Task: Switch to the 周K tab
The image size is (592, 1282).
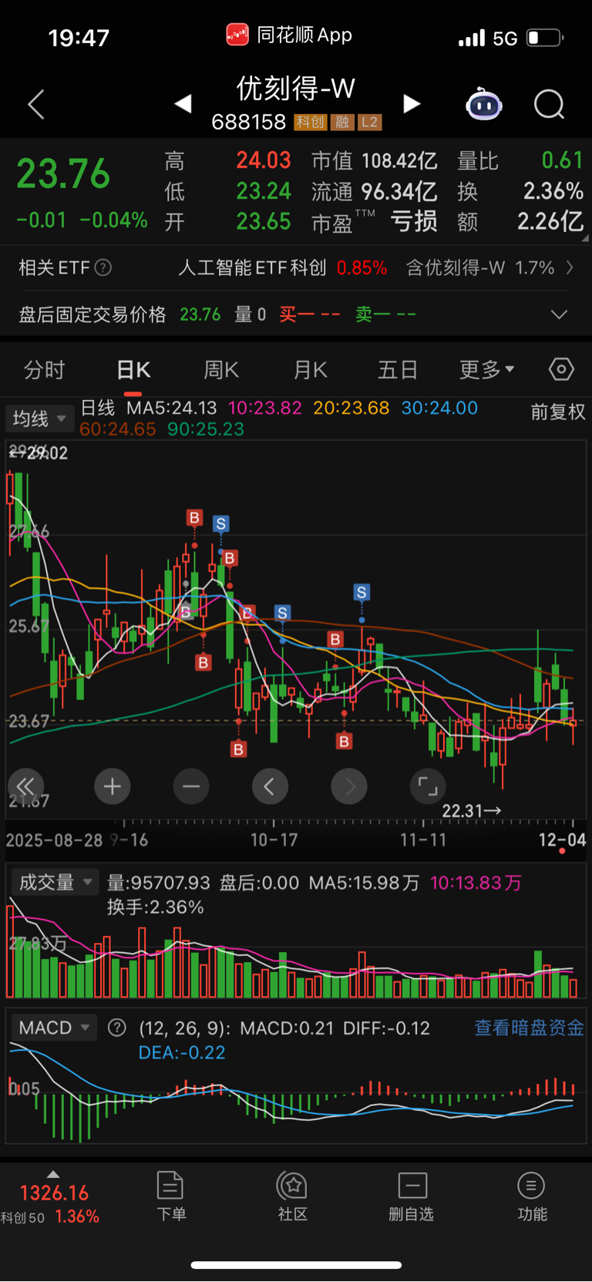Action: point(221,370)
